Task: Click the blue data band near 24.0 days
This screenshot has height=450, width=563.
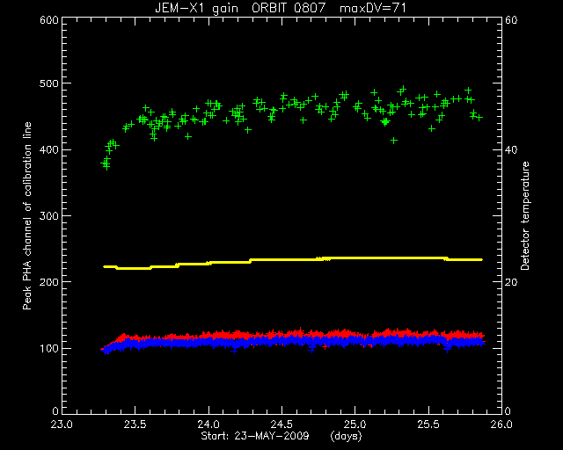Action: pyautogui.click(x=208, y=343)
